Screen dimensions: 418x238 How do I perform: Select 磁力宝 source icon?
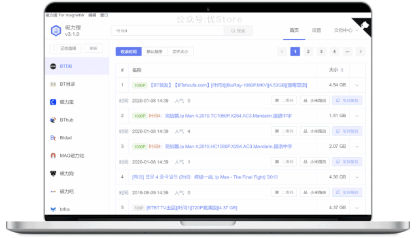[x=53, y=102]
